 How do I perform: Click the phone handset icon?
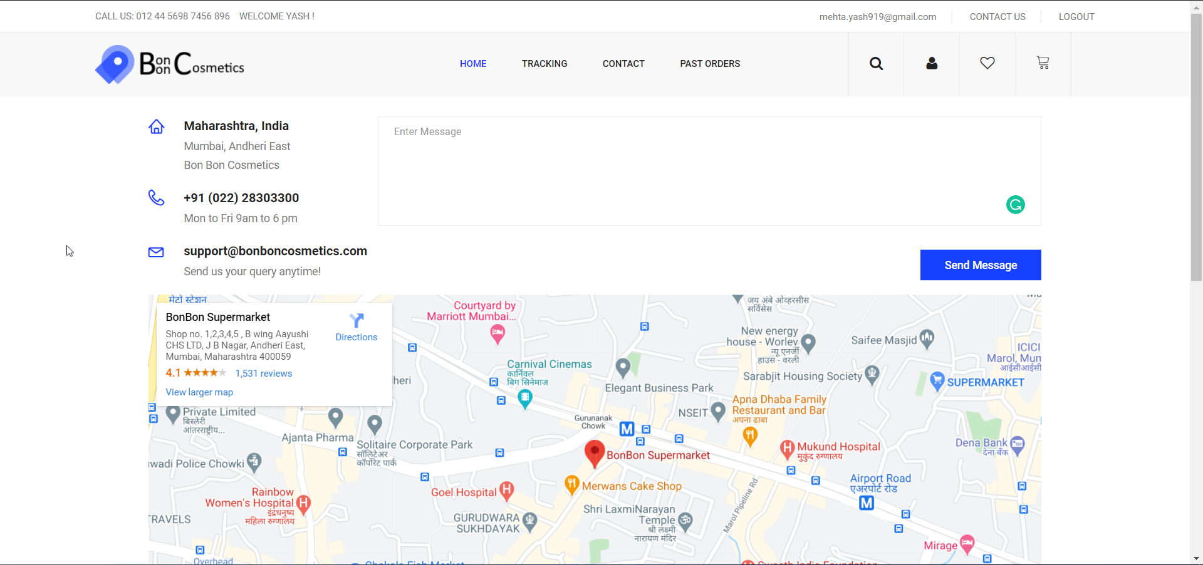pos(156,198)
